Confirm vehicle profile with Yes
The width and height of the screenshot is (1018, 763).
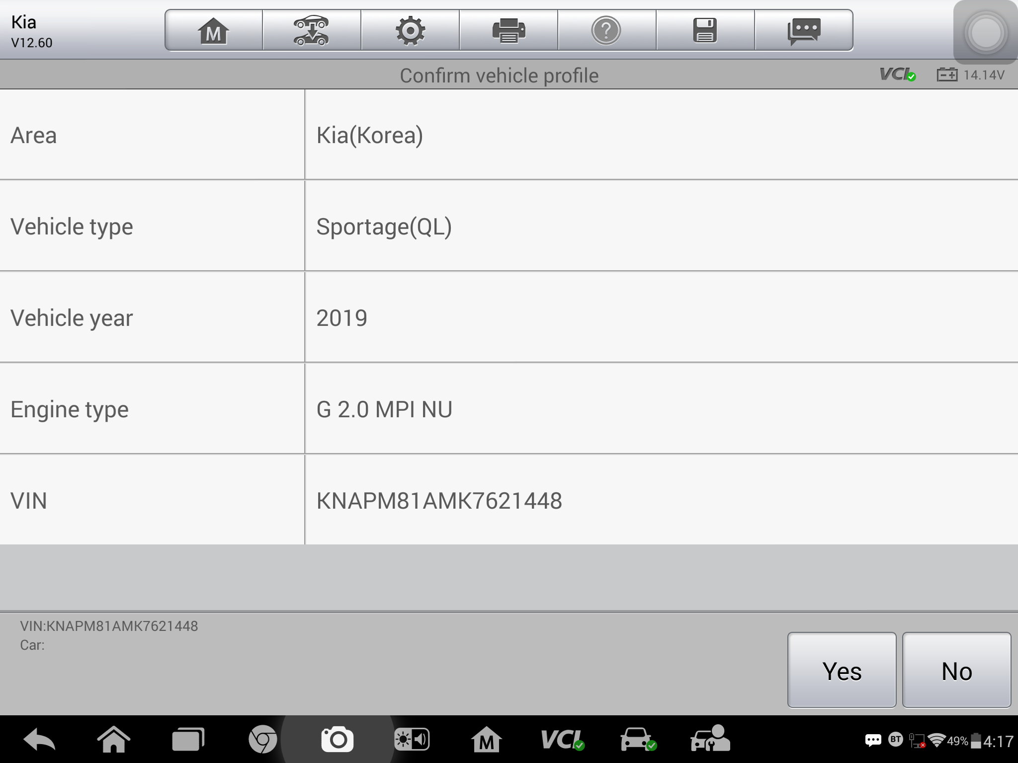[842, 670]
